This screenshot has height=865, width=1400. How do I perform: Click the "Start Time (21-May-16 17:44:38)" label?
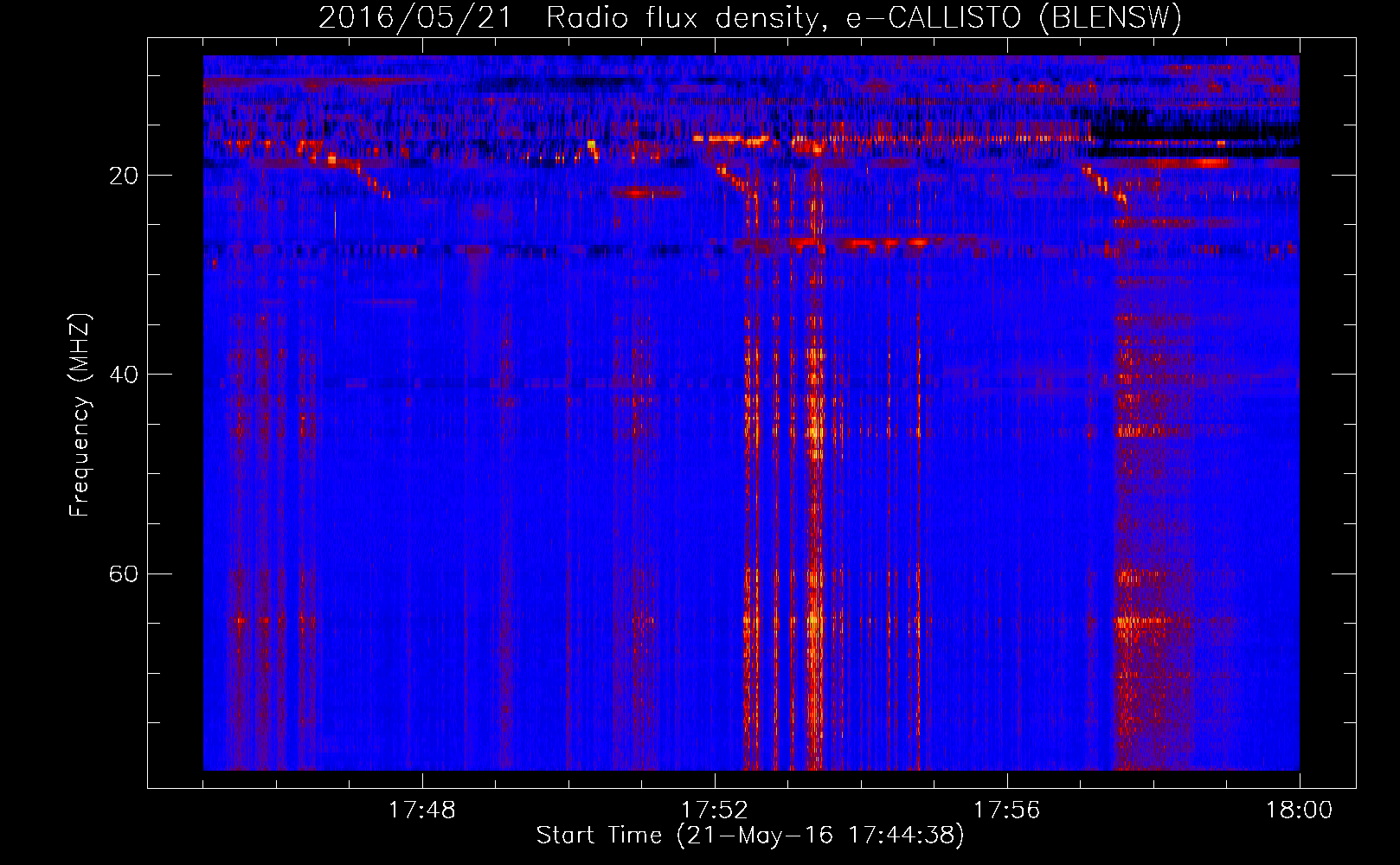click(750, 836)
